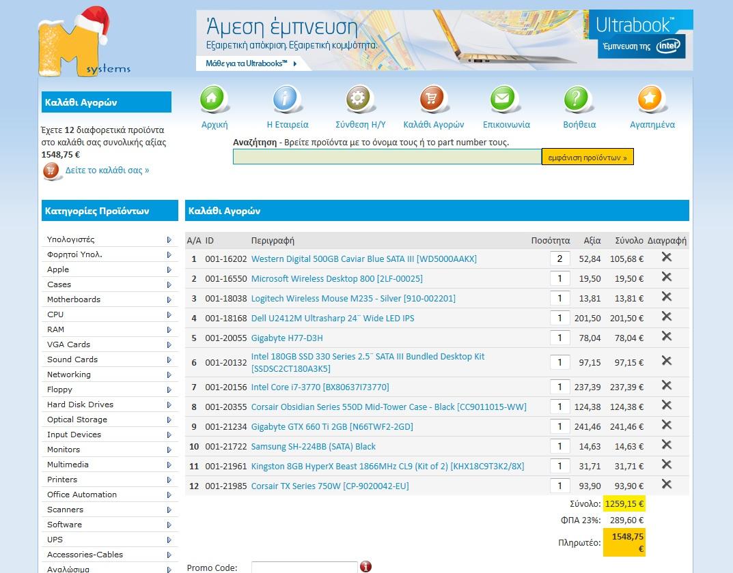The image size is (733, 573).
Task: Open the blue info icon Η Εταιρεία
Action: 288,100
